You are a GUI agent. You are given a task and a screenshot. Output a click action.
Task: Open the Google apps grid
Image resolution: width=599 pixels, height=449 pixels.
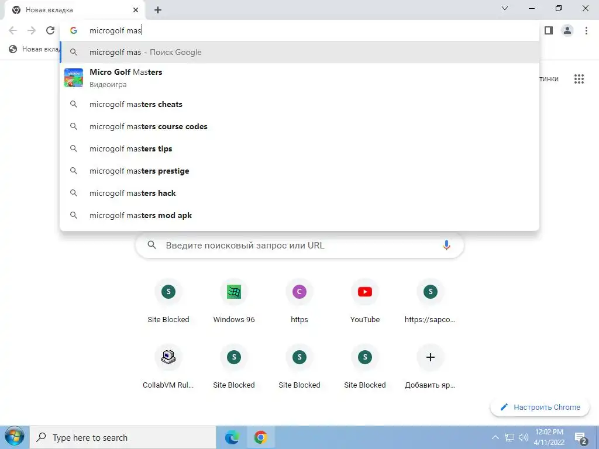tap(579, 79)
